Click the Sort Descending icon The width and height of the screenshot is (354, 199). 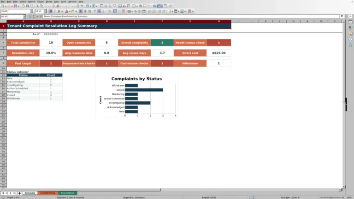pyautogui.click(x=110, y=6)
